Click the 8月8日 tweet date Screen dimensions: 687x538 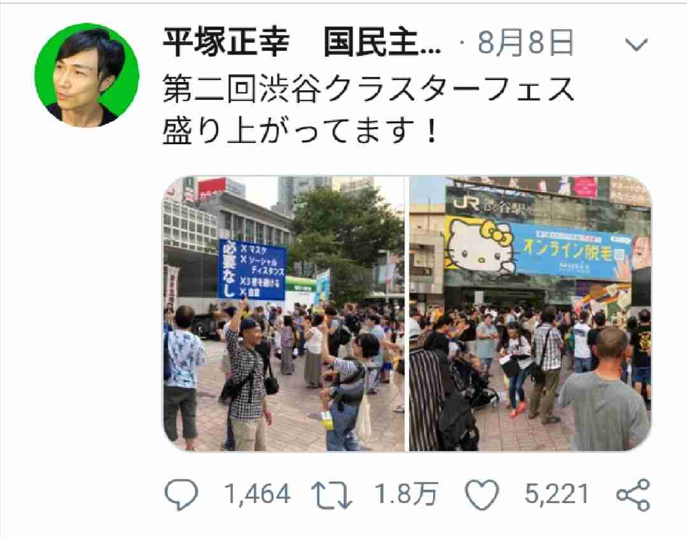pos(525,43)
